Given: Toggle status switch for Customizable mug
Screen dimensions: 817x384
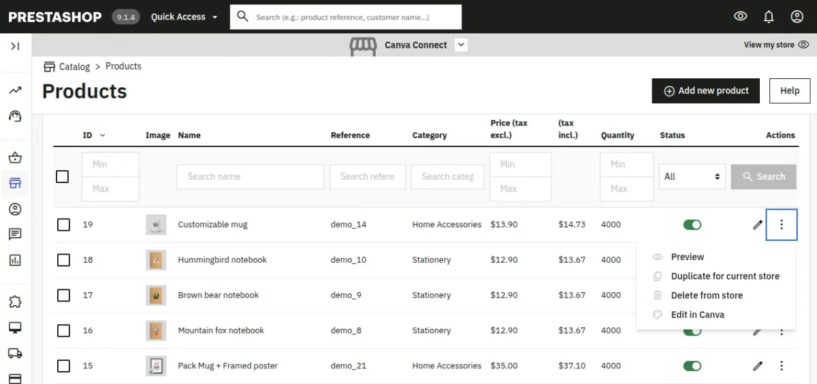Looking at the screenshot, I should point(692,225).
